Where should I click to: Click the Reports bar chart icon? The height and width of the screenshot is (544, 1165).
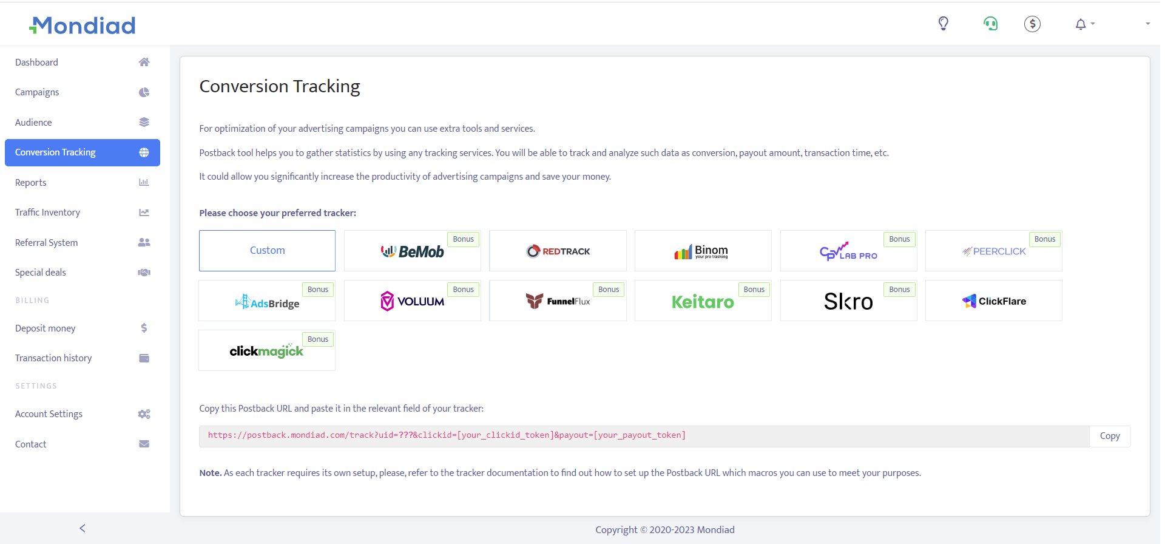(144, 182)
